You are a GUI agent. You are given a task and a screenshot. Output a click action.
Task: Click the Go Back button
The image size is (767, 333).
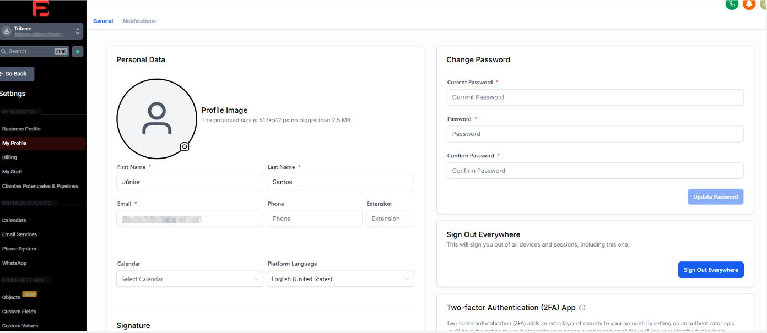pos(16,74)
